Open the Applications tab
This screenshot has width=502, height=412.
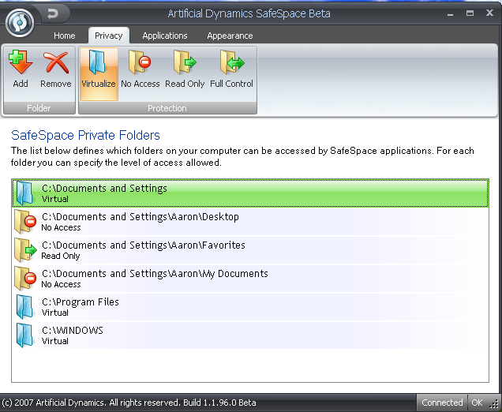(x=165, y=36)
